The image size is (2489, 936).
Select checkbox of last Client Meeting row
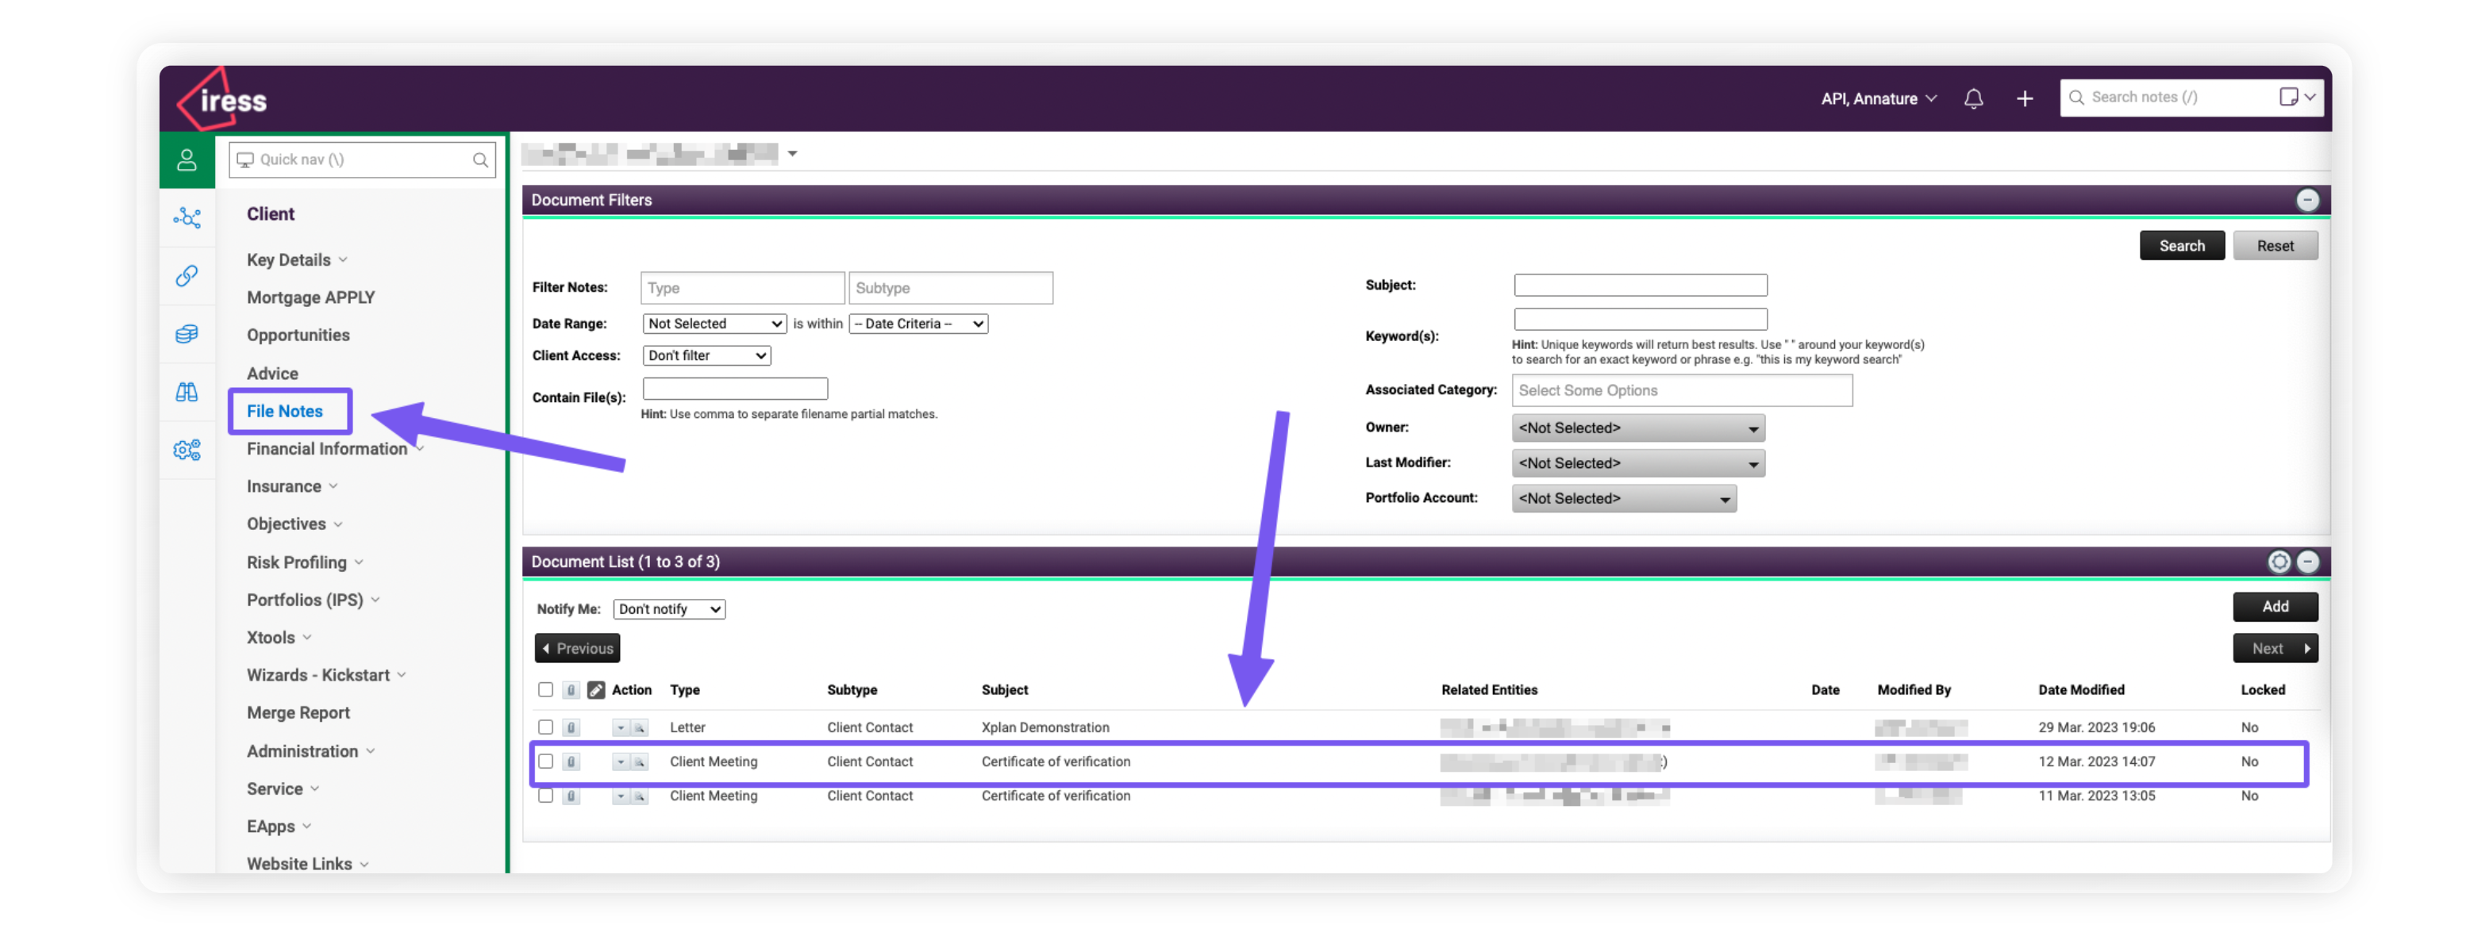(545, 795)
